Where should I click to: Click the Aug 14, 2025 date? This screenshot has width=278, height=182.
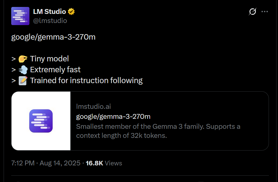pyautogui.click(x=60, y=163)
